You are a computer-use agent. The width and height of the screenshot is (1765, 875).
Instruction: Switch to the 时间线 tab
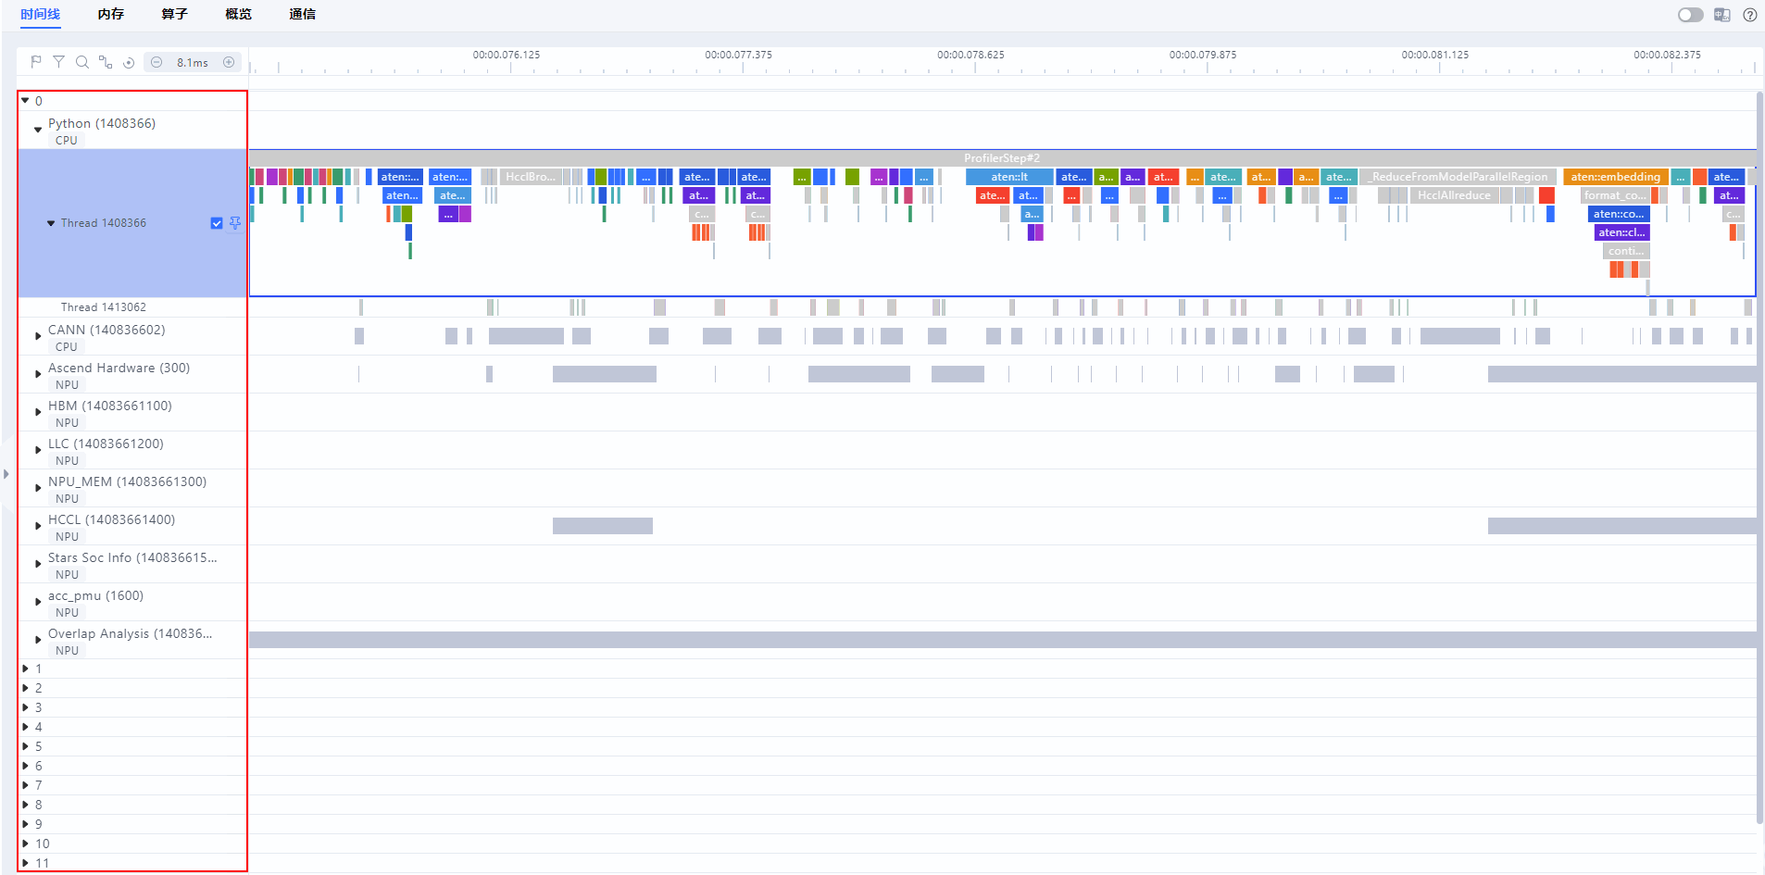point(40,14)
